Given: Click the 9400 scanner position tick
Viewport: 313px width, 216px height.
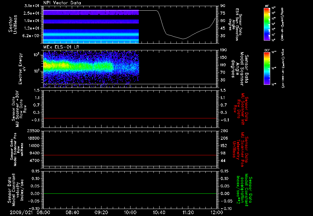Looking at the screenshot, I should coord(35,153).
